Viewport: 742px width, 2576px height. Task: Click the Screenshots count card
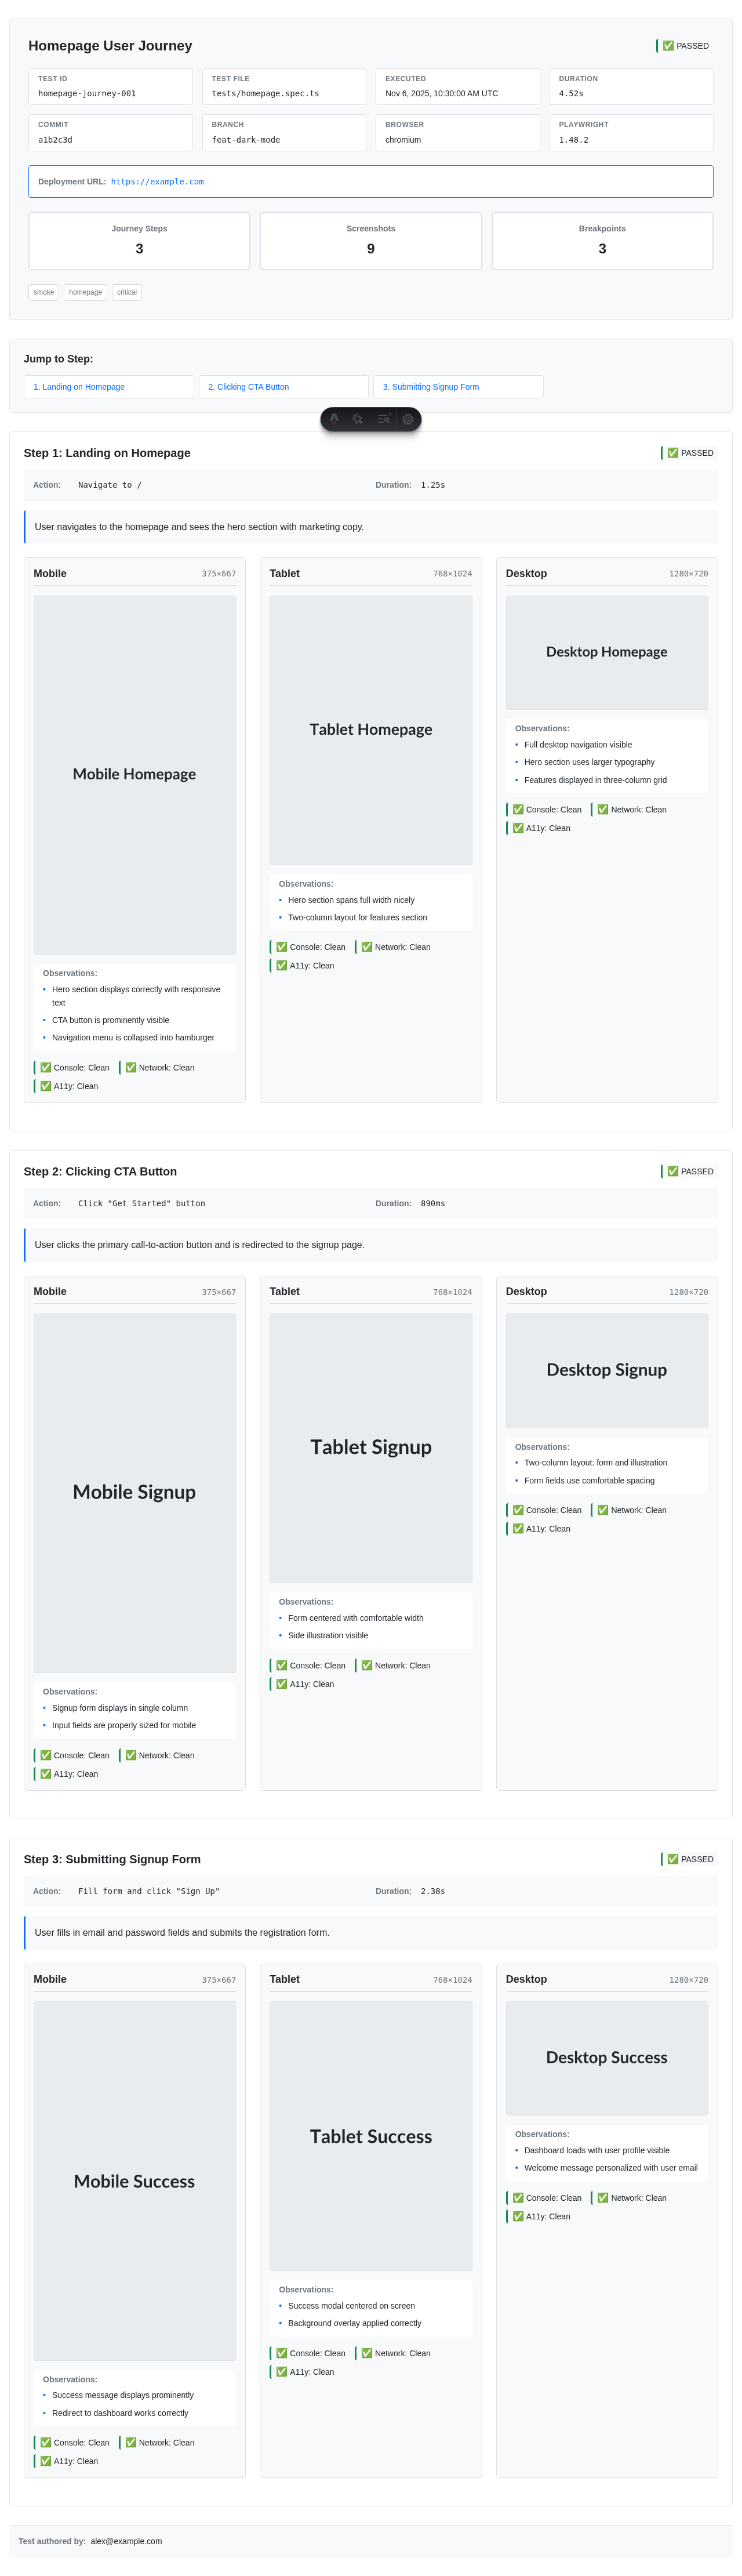click(370, 240)
